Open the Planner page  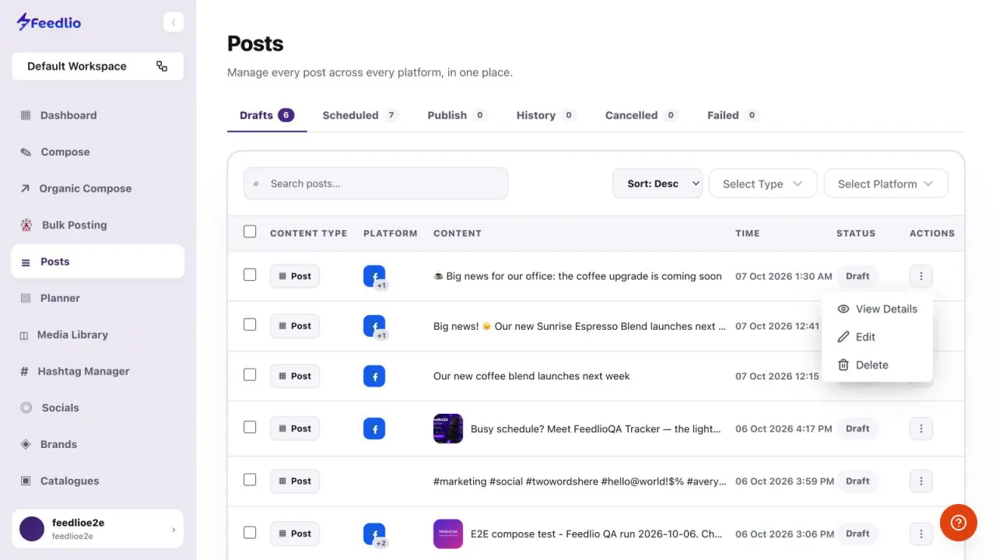tap(97, 298)
